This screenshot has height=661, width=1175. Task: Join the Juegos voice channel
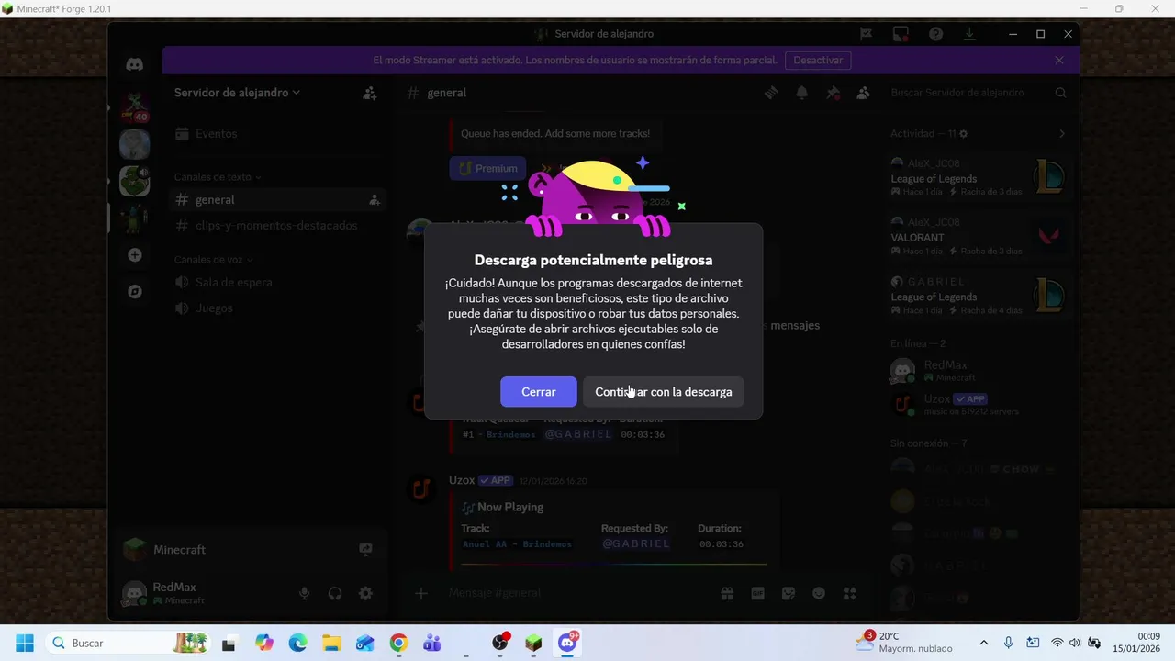[277, 308]
